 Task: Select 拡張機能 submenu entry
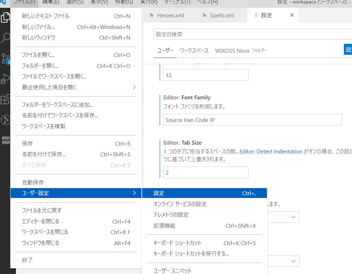point(205,226)
